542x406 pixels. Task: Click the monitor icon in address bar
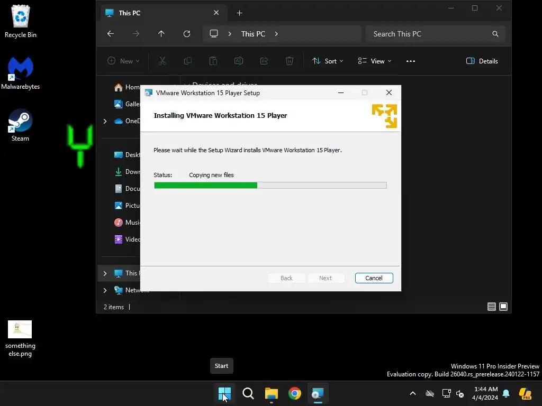[x=214, y=34]
